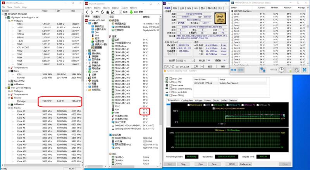
Task: Click DirectX icon in AIDA64 tree
Action: click(90, 72)
